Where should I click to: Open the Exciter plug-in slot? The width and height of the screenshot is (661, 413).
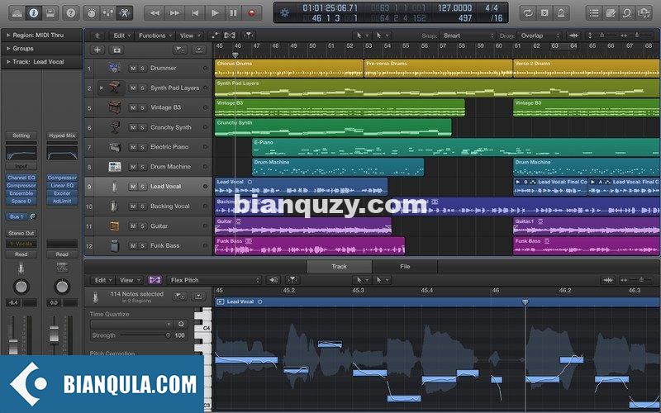click(62, 193)
